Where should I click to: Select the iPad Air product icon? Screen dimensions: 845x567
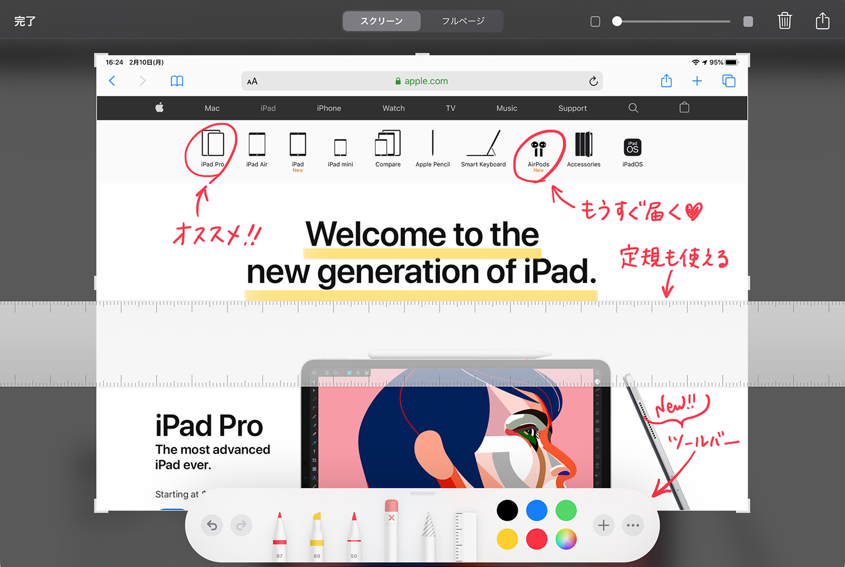[x=257, y=149]
